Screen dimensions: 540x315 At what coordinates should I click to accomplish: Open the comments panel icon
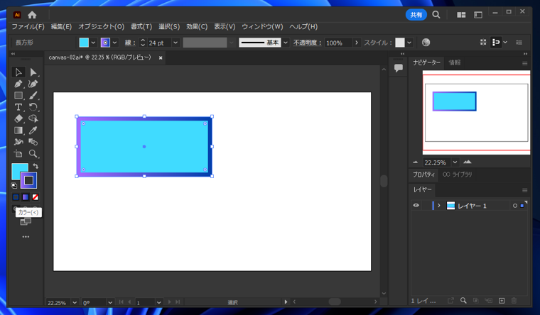[399, 67]
